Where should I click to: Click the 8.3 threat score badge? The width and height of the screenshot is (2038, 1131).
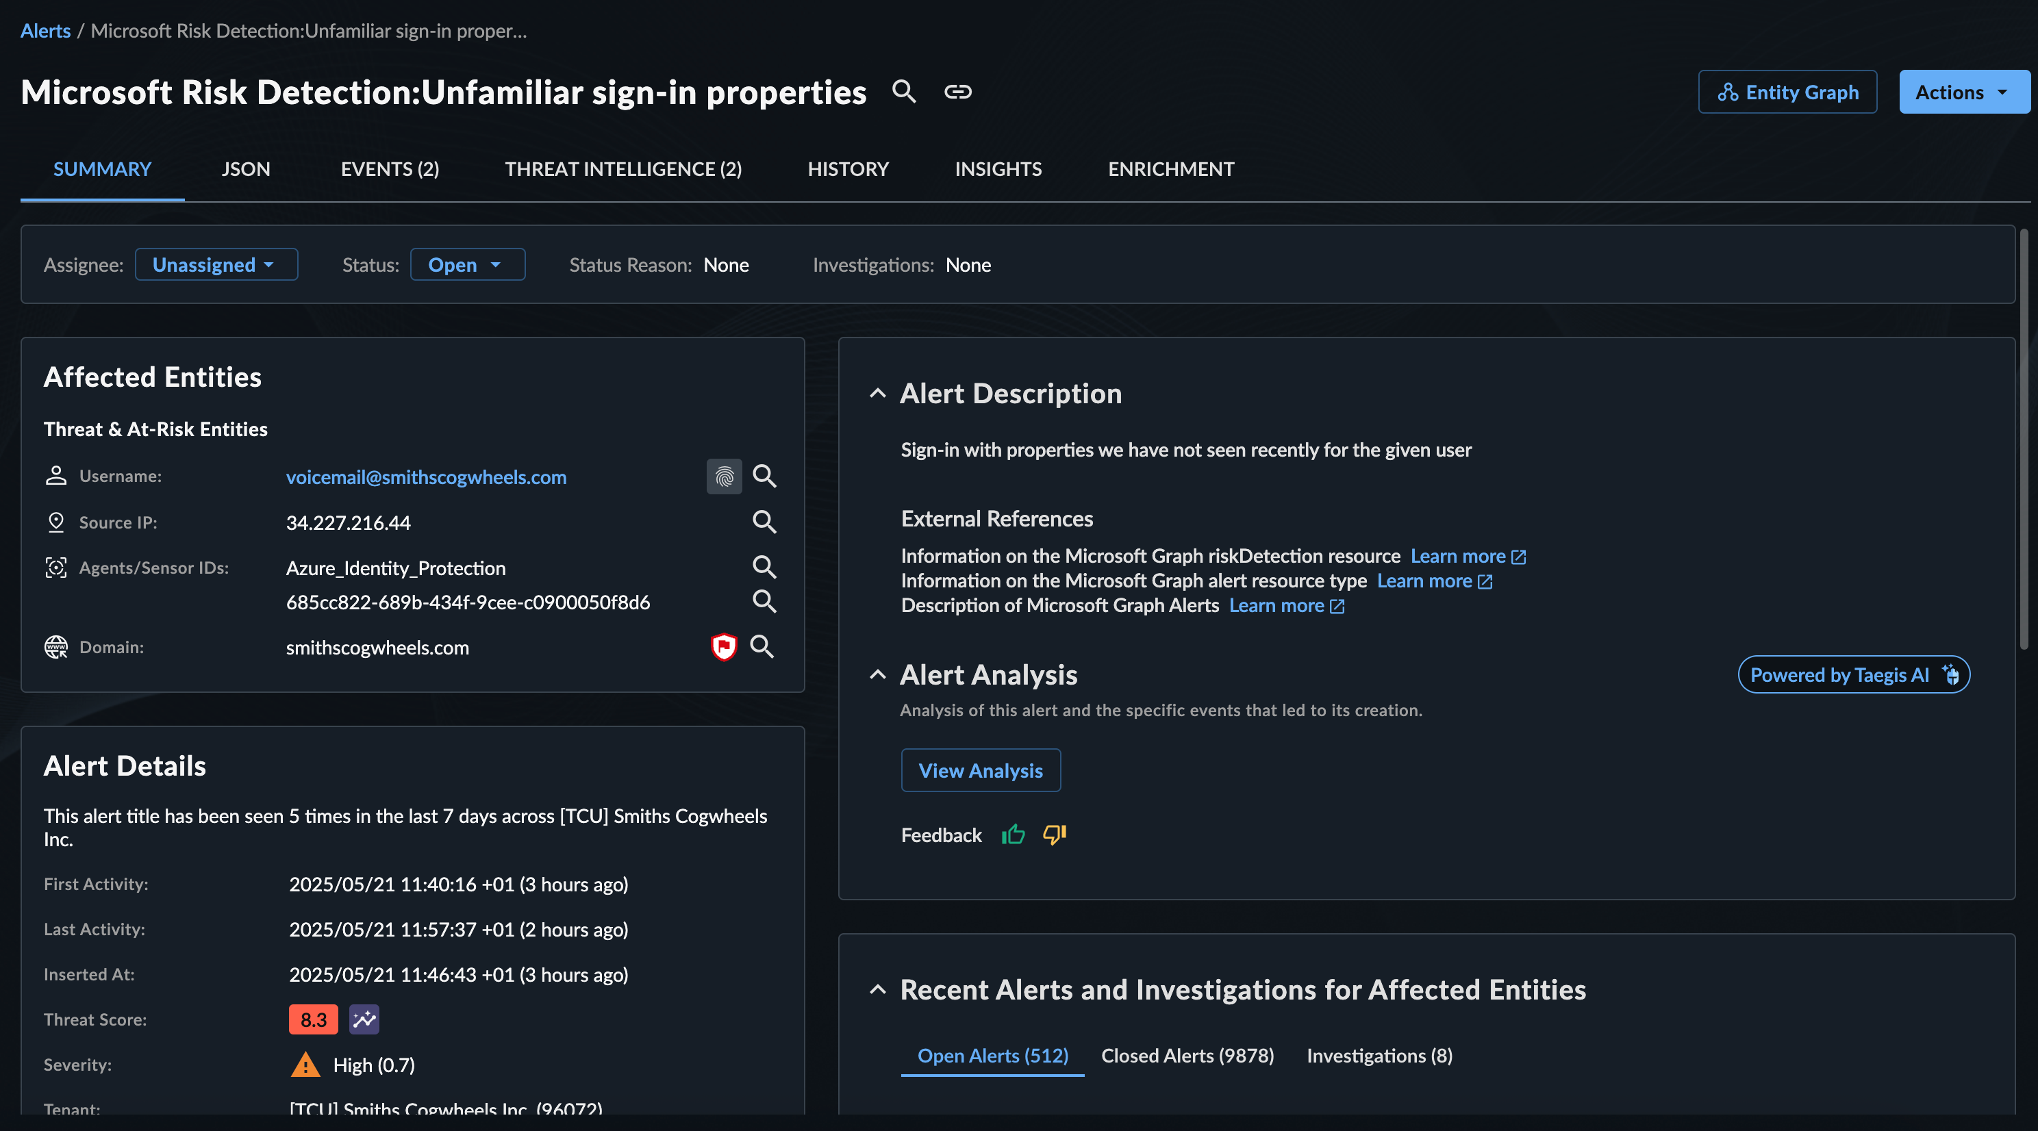[313, 1019]
